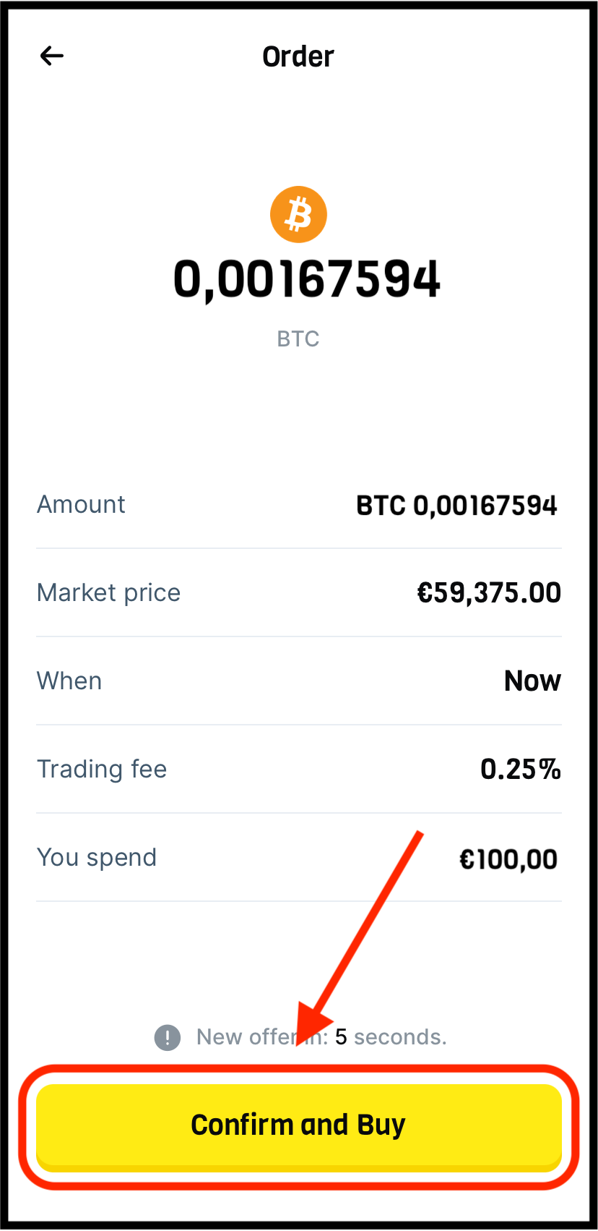The image size is (598, 1231).
Task: Select the €100,00 spend value
Action: point(508,859)
